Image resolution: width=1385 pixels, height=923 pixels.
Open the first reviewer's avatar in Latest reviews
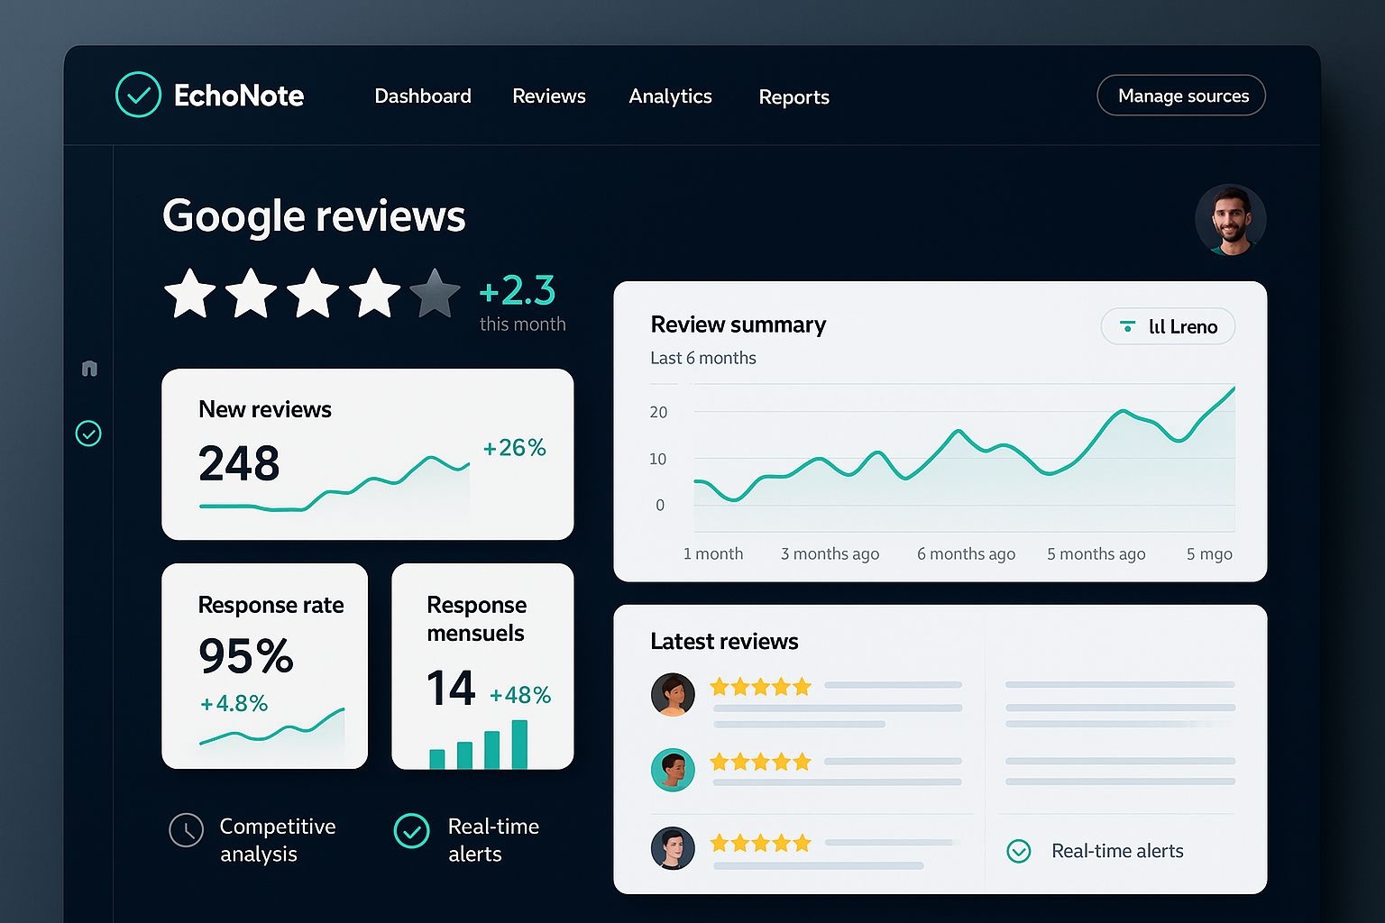coord(673,694)
